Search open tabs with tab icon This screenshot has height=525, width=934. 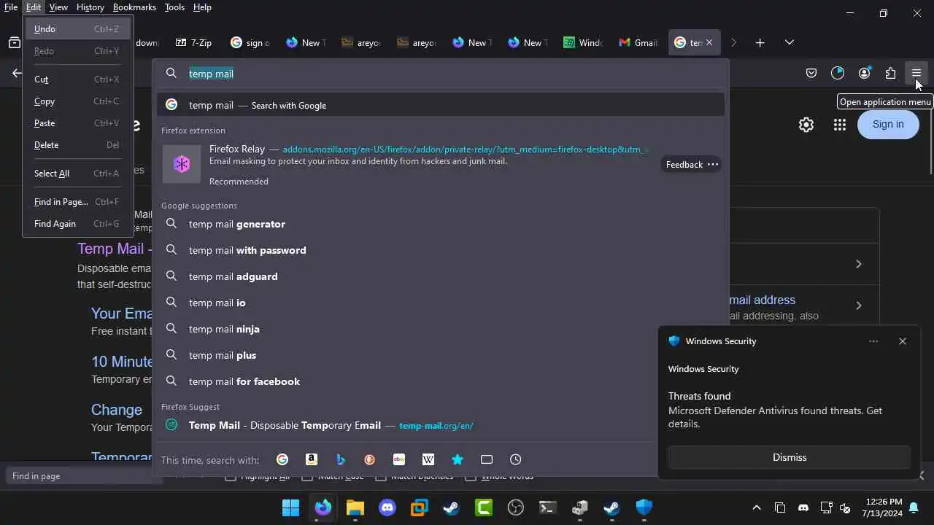pos(487,459)
